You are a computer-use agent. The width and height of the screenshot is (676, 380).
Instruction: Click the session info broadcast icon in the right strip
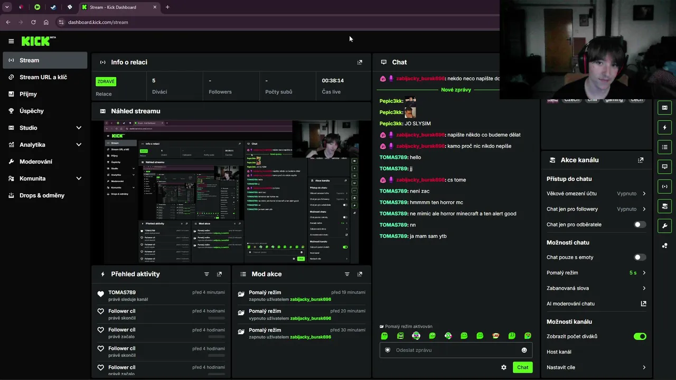pos(664,186)
